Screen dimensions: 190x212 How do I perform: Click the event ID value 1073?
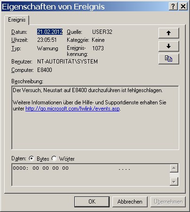pyautogui.click(x=98, y=48)
